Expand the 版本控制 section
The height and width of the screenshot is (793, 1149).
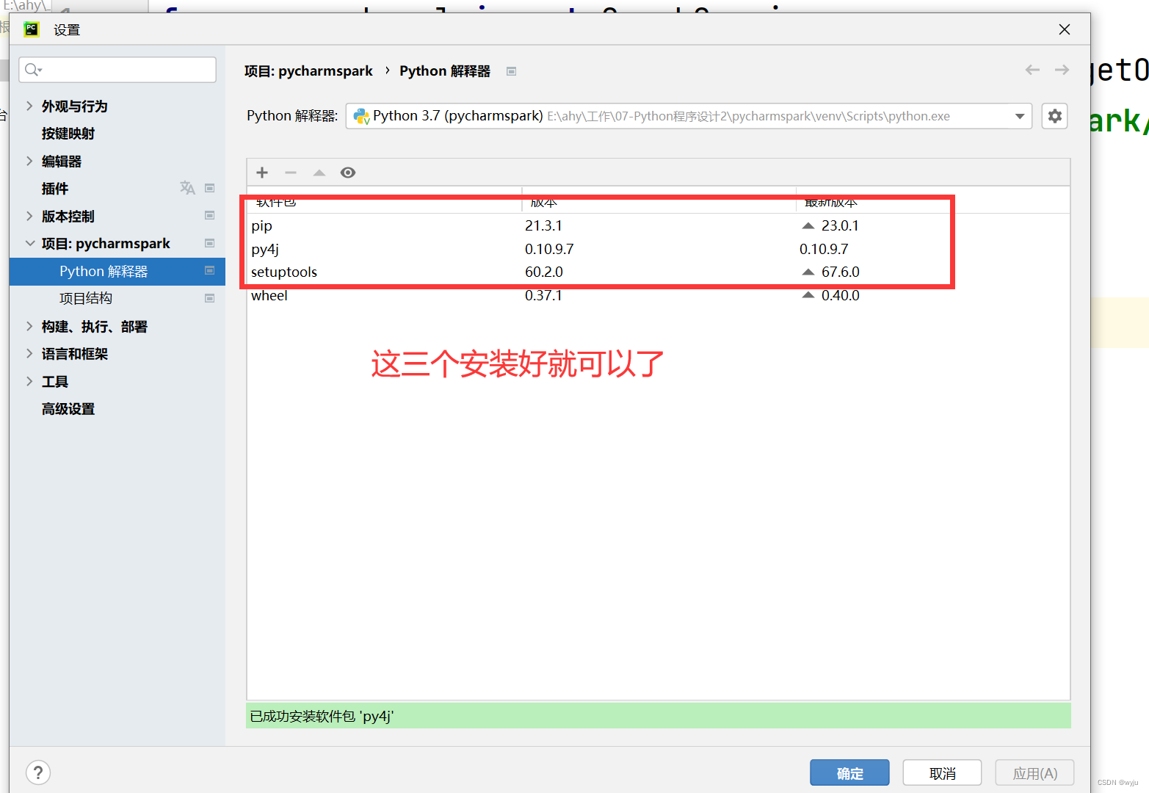(x=29, y=216)
